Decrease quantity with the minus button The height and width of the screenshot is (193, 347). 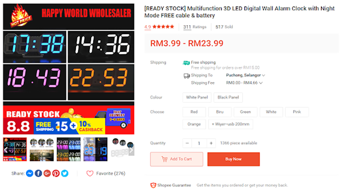point(187,143)
